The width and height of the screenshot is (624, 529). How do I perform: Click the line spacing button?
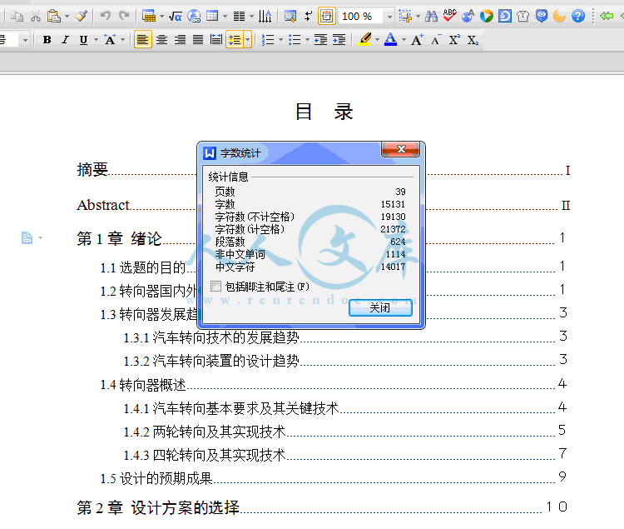(235, 40)
